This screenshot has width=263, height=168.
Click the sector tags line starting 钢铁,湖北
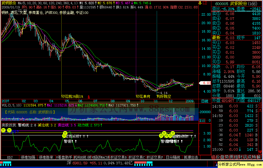click(x=45, y=13)
